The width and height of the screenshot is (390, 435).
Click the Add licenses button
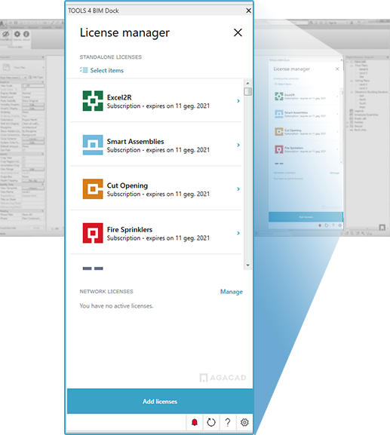click(160, 401)
